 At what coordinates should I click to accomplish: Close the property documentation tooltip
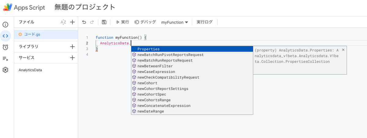pyautogui.click(x=343, y=50)
